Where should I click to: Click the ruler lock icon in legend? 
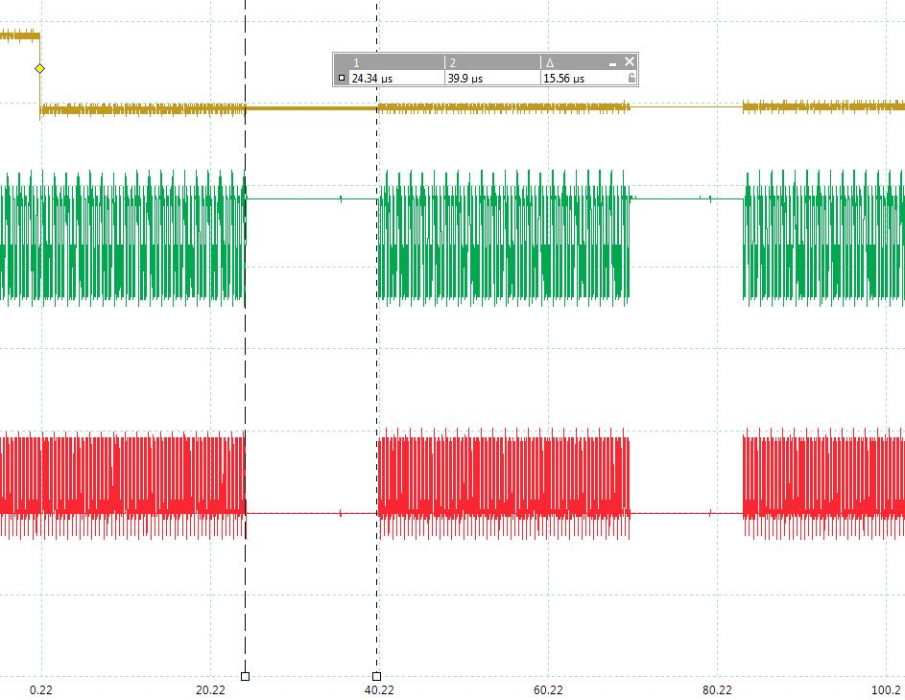tap(631, 78)
